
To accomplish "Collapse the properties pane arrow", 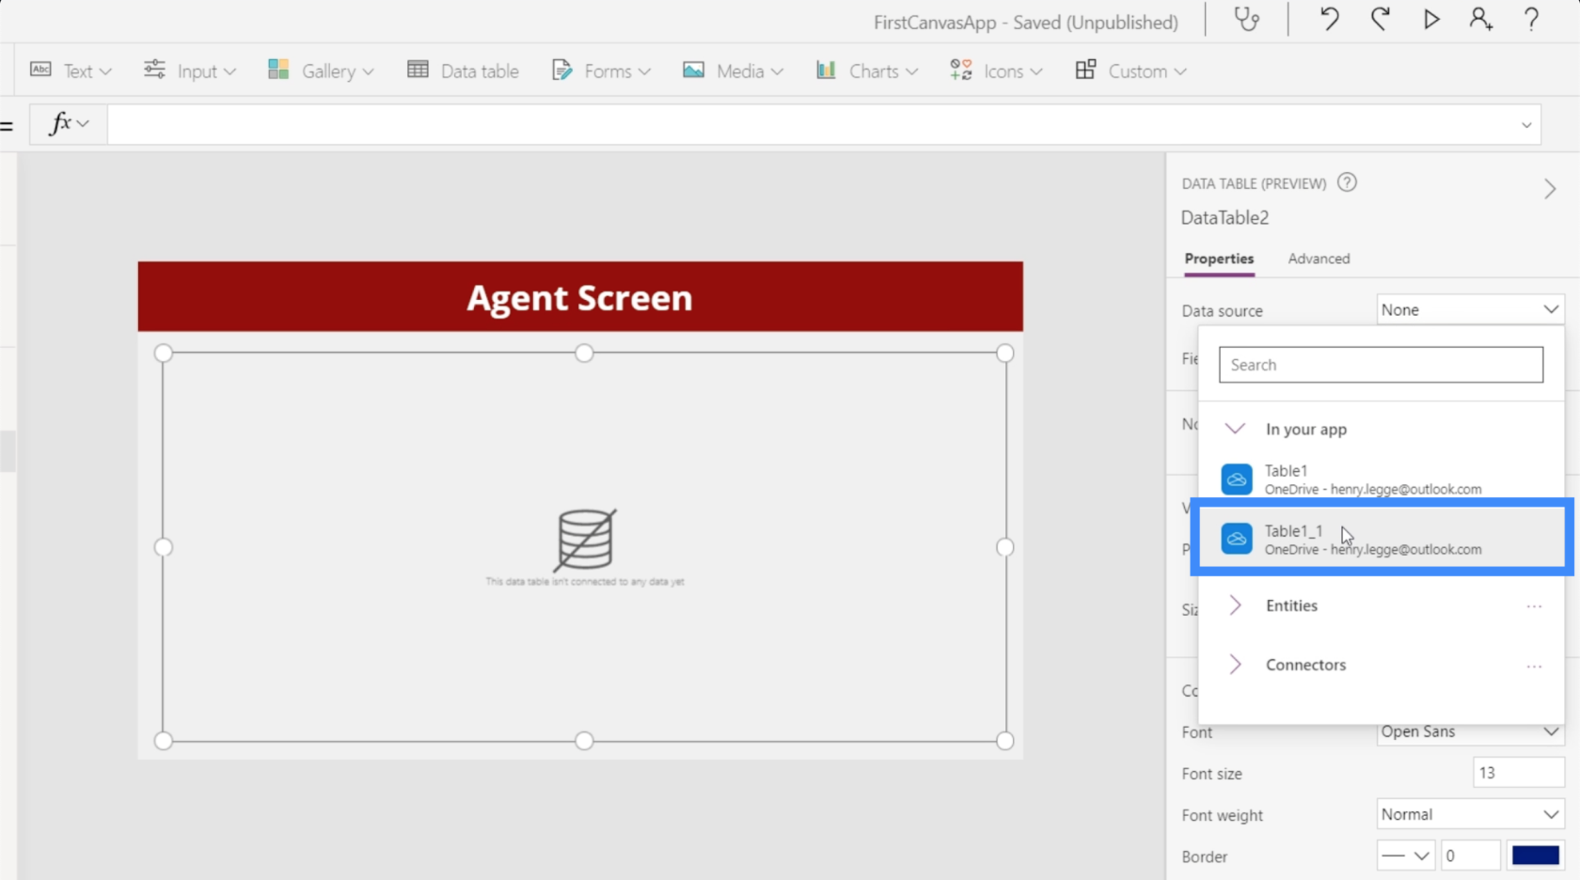I will [x=1550, y=189].
